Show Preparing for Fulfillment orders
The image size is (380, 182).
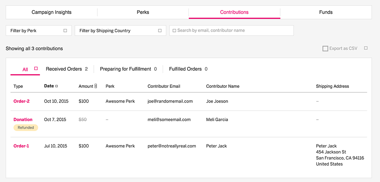tap(128, 69)
